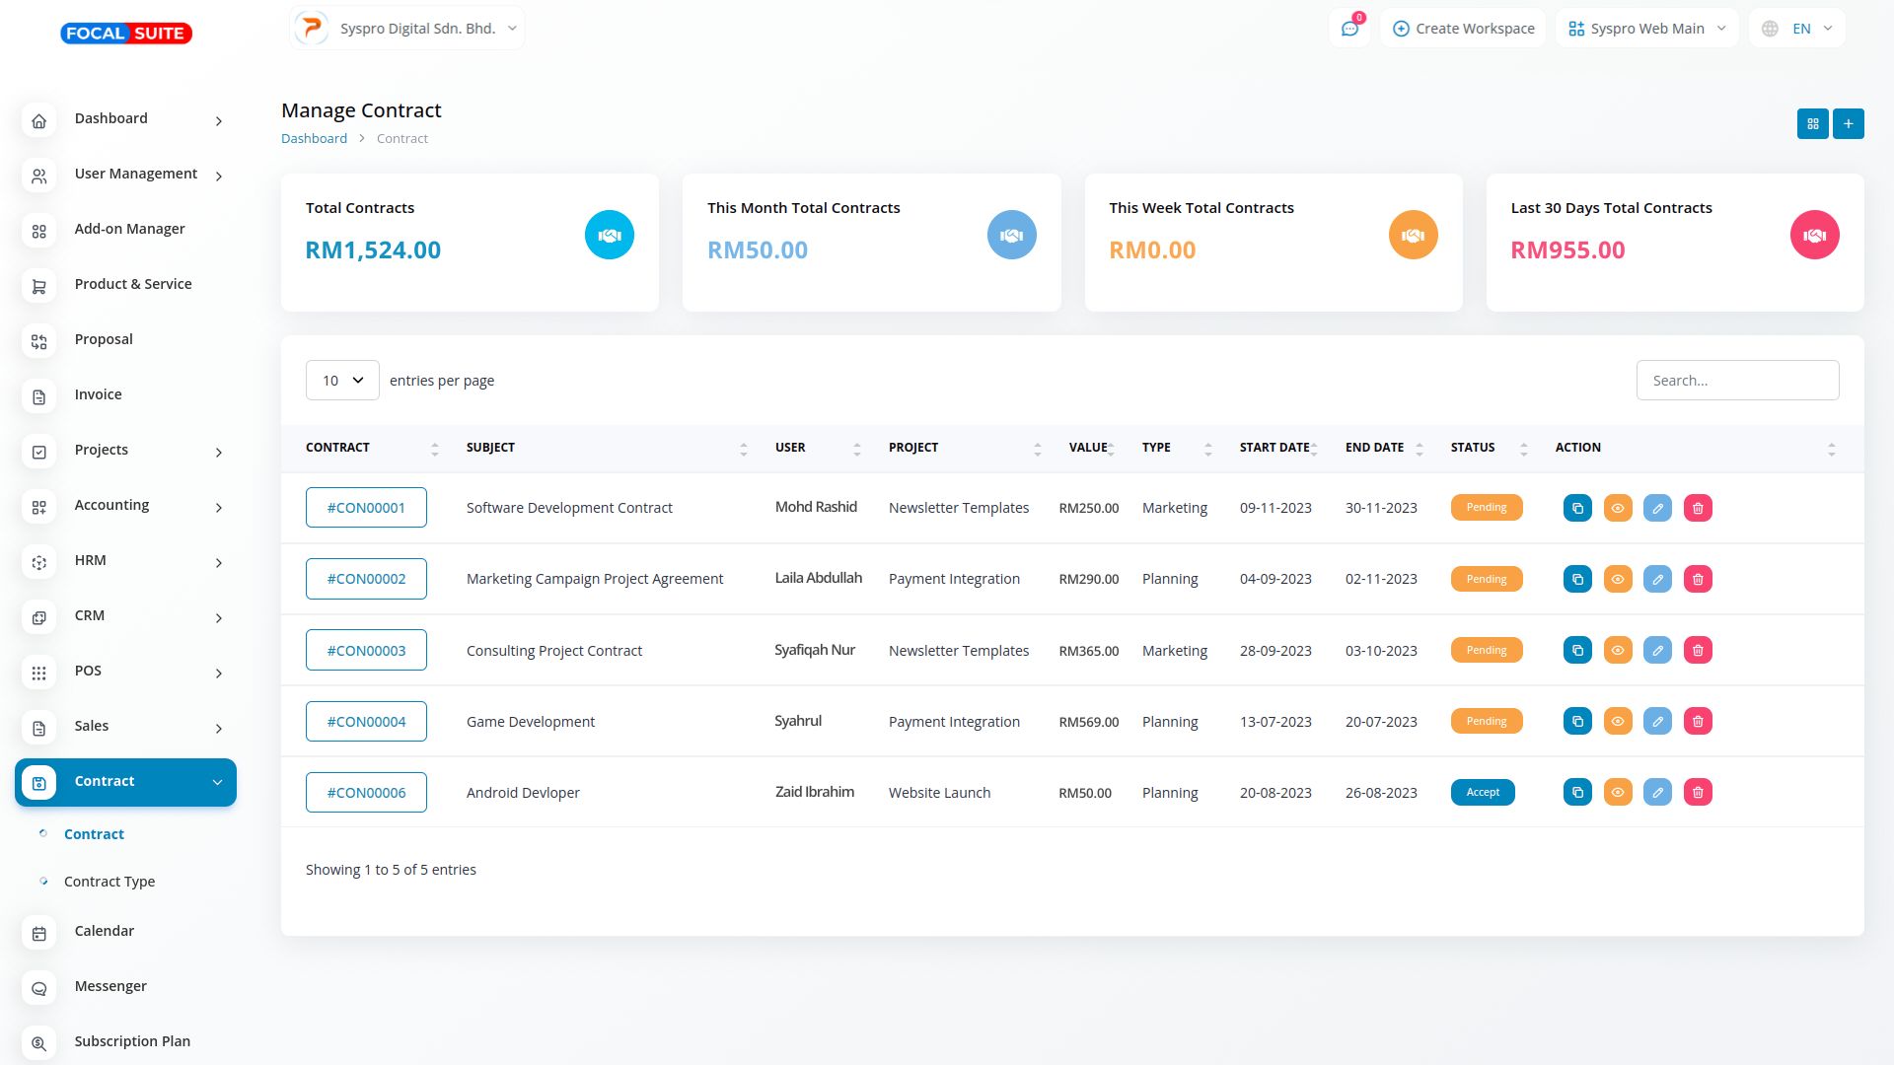This screenshot has width=1894, height=1065.
Task: Click the plus icon to create contract
Action: coord(1848,124)
